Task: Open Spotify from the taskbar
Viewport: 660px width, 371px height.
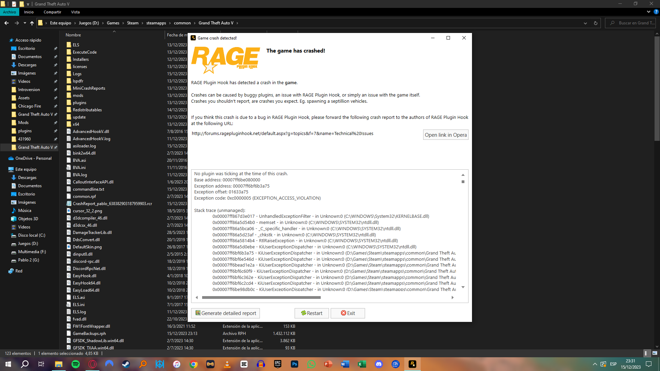Action: [76, 364]
